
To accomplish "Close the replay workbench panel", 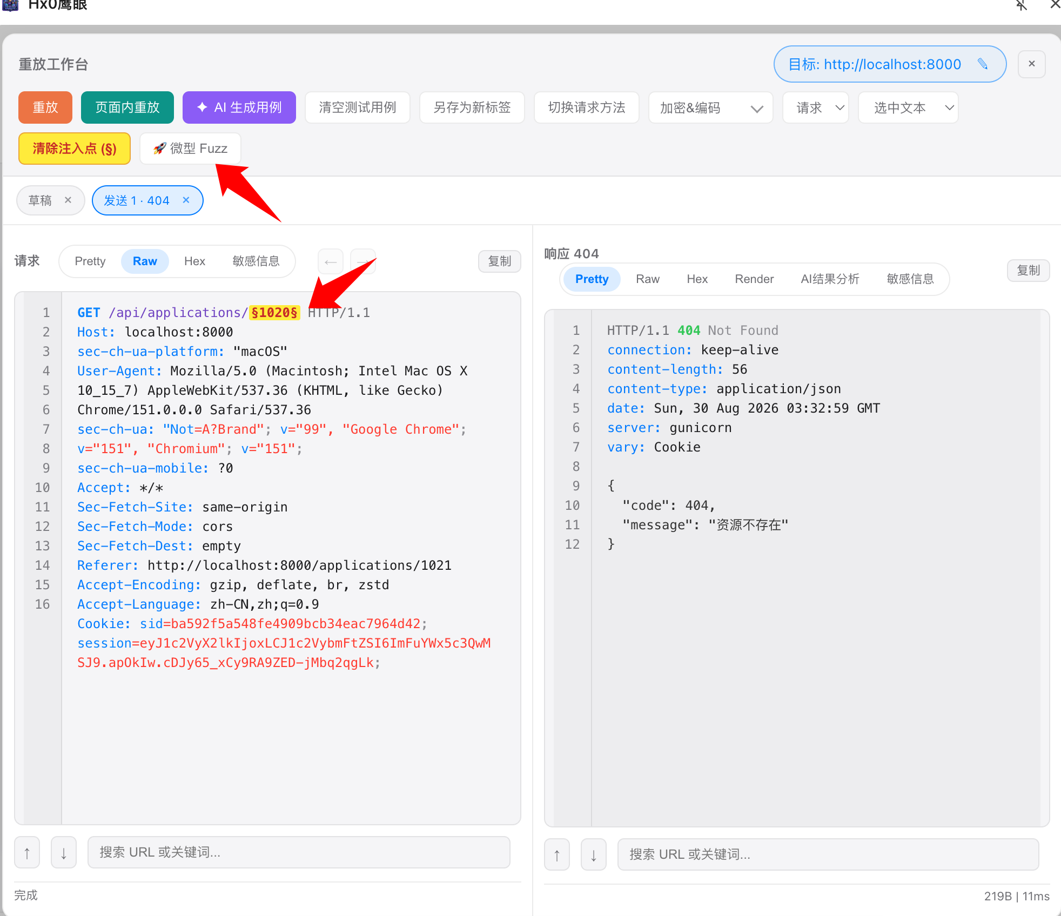I will [1032, 64].
